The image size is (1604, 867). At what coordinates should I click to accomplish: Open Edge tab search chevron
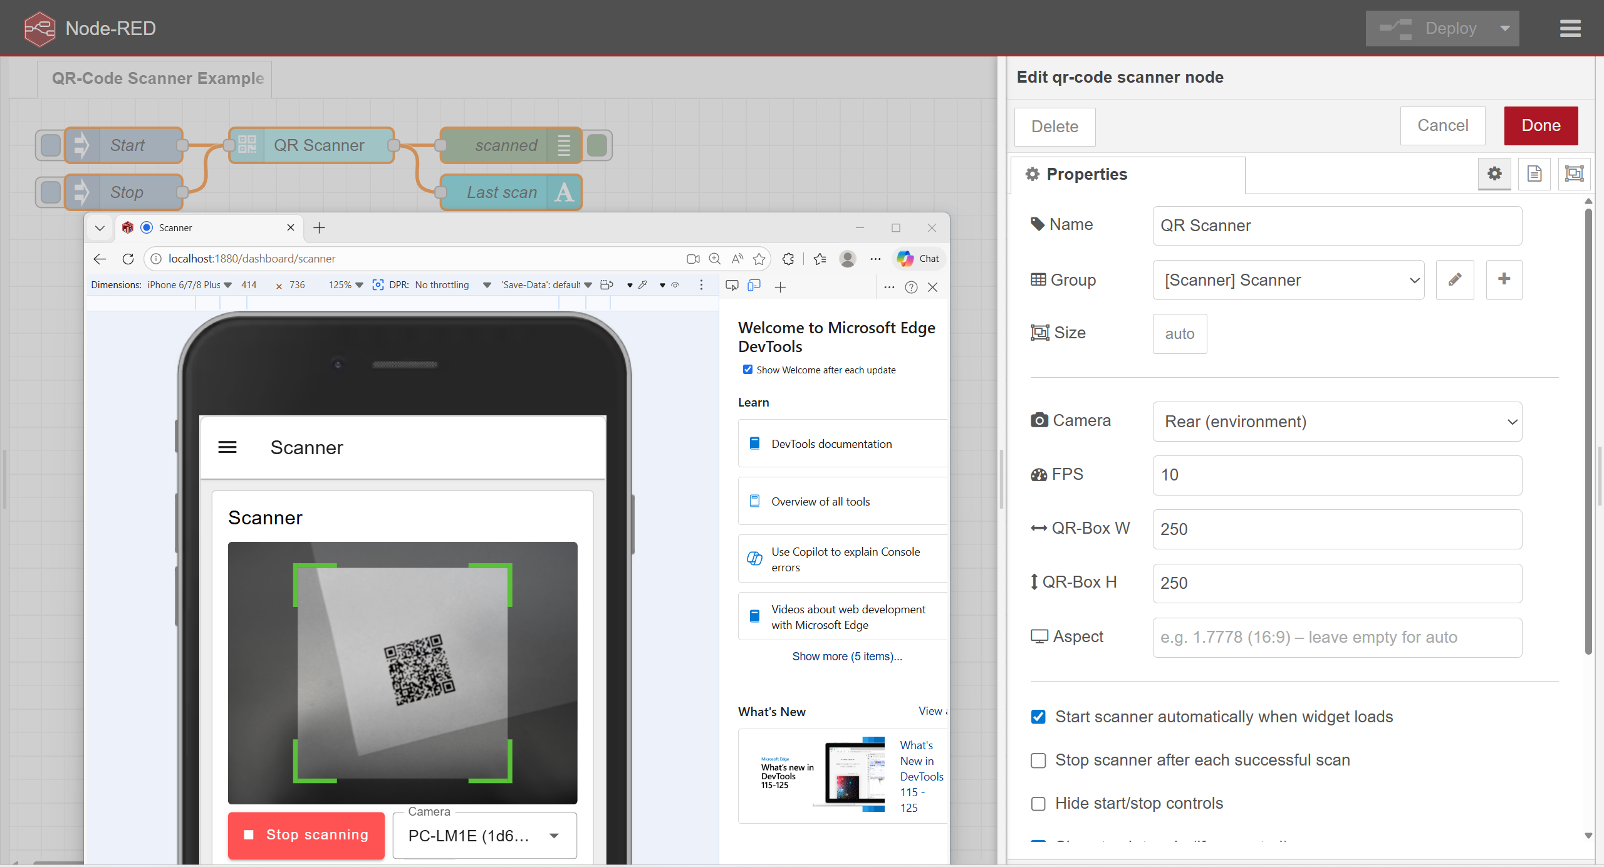coord(100,228)
